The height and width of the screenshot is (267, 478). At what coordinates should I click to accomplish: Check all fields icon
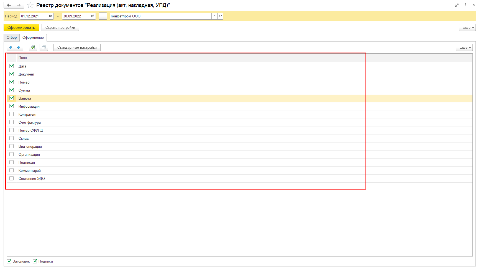(x=33, y=47)
